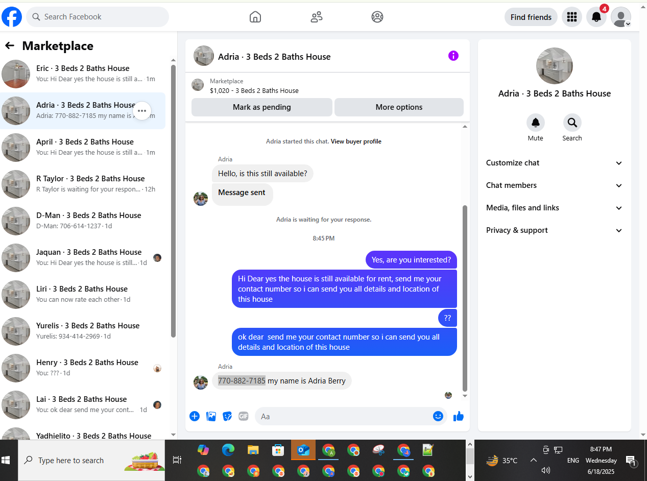
Task: Open the Menu grid icon
Action: (x=572, y=17)
